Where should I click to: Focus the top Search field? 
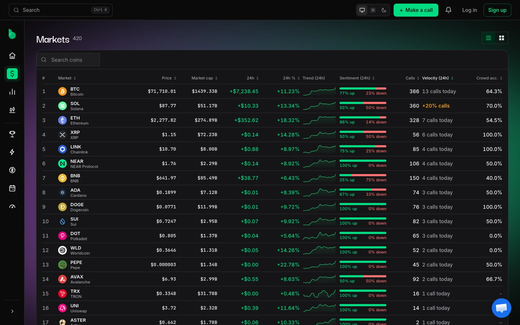(61, 10)
